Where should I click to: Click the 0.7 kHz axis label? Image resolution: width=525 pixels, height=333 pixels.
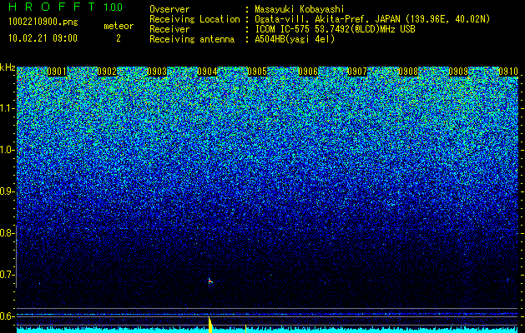click(x=8, y=275)
